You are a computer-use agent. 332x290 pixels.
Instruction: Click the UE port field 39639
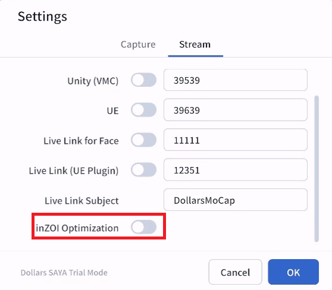tap(236, 110)
